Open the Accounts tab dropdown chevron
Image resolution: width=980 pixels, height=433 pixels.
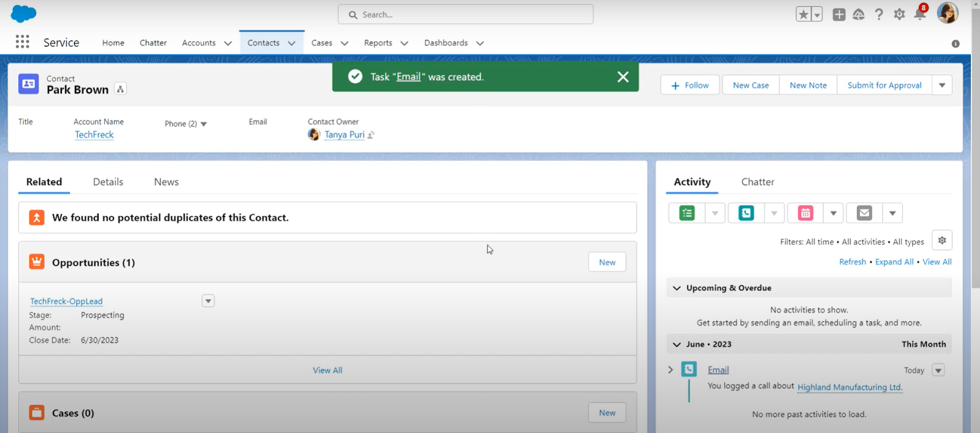point(228,43)
